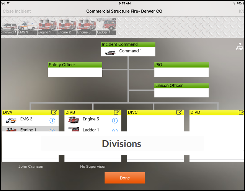Show info for EMS 3 unit
245x191 pixels.
[x=52, y=121]
